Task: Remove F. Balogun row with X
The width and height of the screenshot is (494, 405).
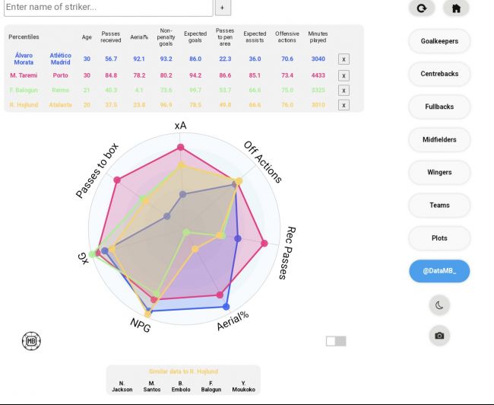Action: (344, 91)
